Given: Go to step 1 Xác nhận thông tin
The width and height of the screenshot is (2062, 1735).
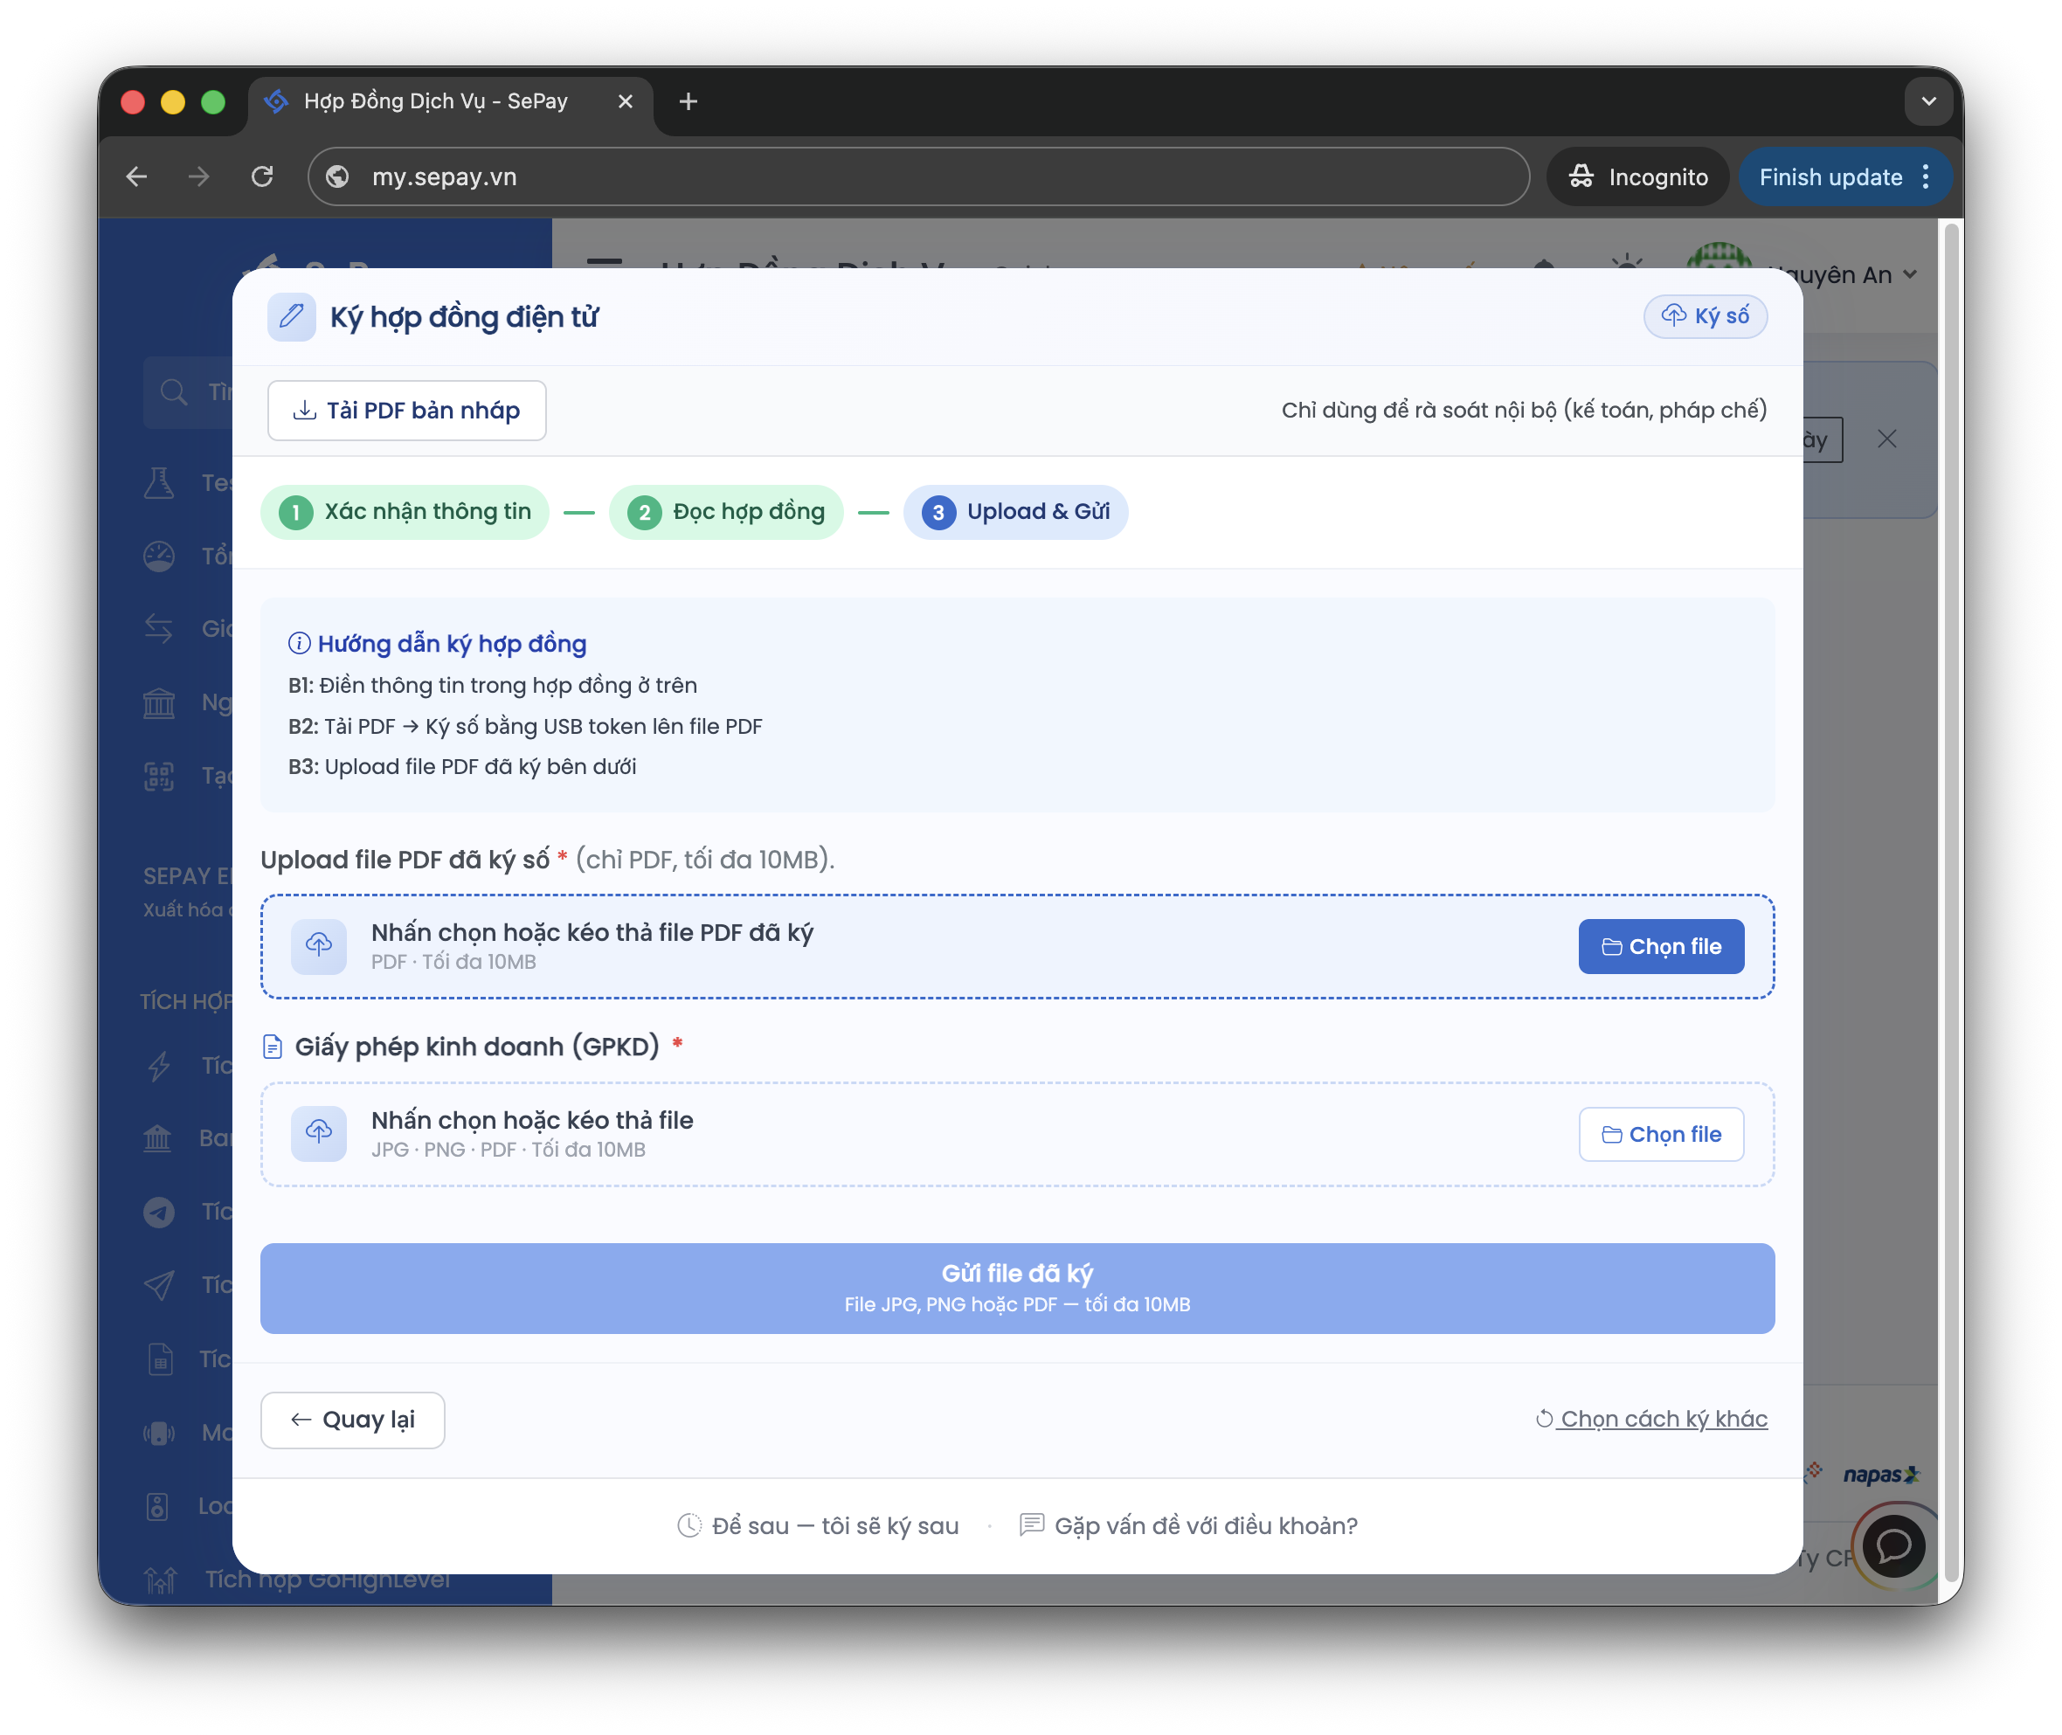Looking at the screenshot, I should click(x=405, y=511).
